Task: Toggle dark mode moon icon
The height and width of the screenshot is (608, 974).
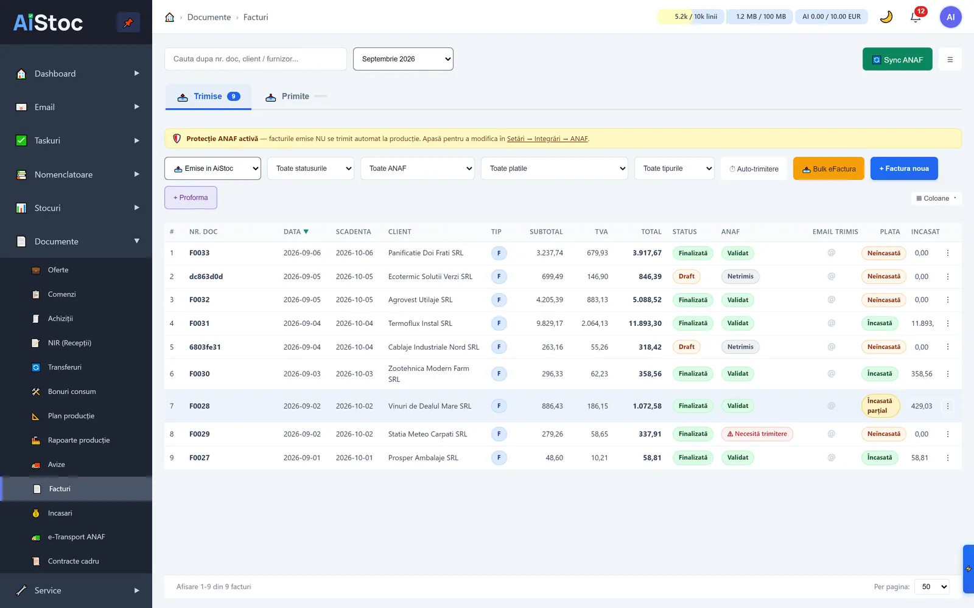Action: 886,17
